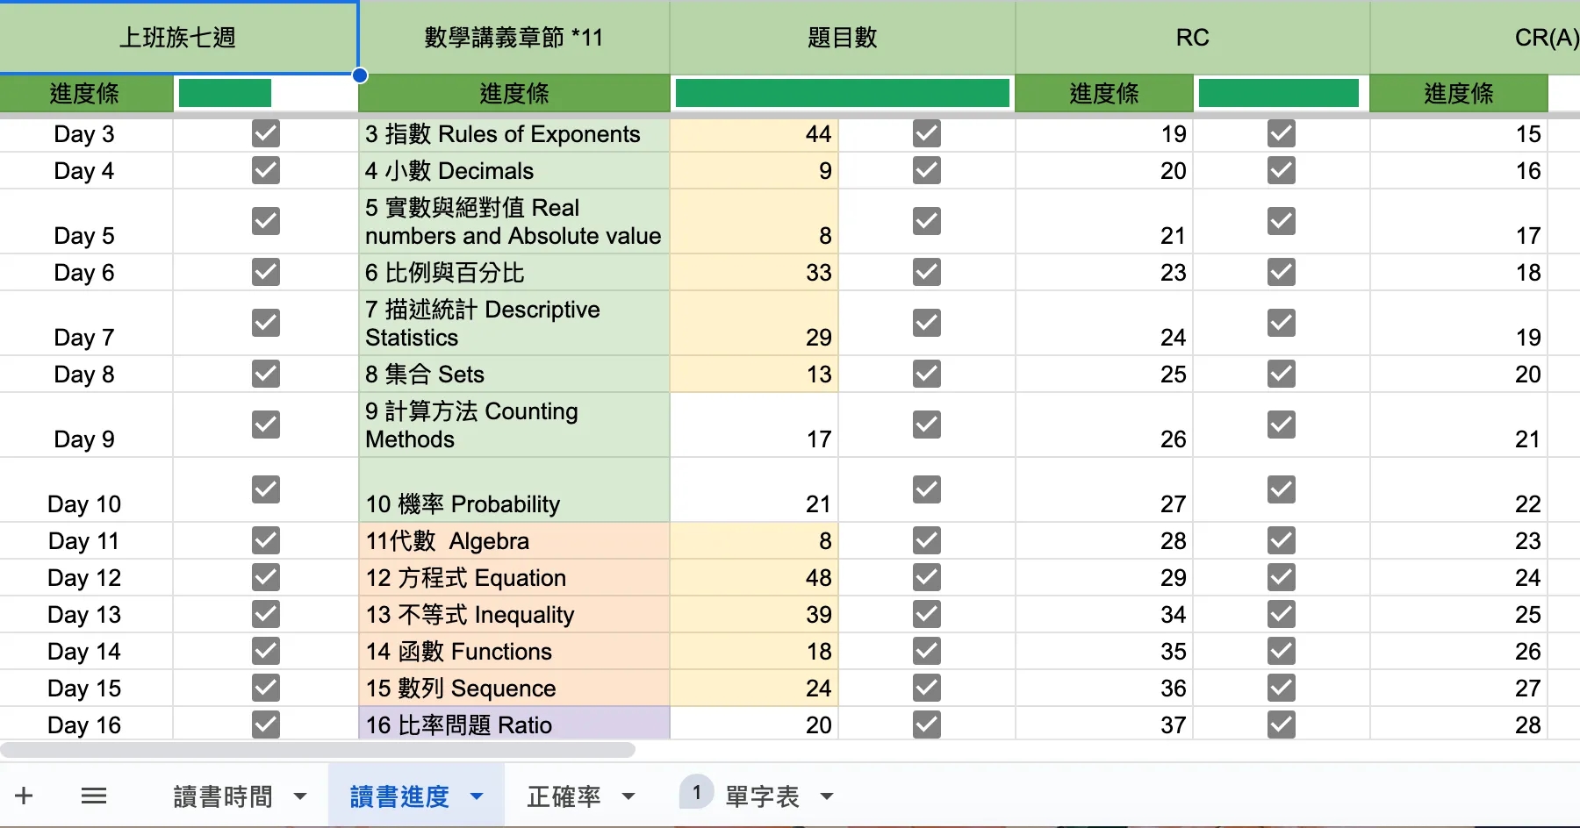Click the add new sheet plus icon
Viewport: 1580px width, 828px height.
(x=24, y=796)
